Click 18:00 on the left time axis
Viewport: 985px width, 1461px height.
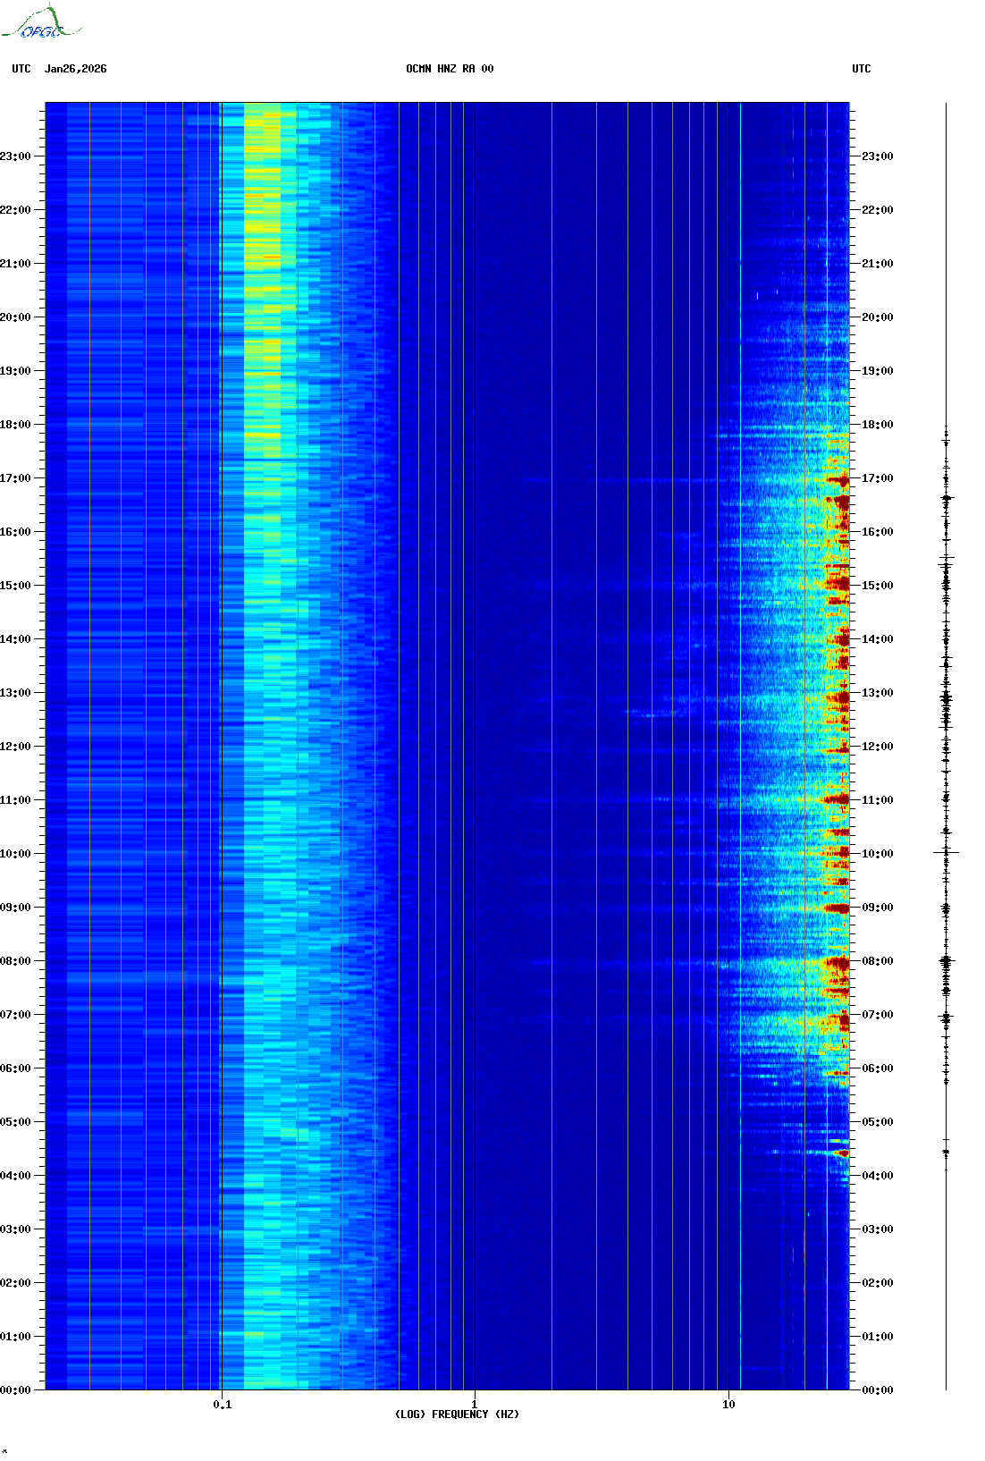pyautogui.click(x=15, y=425)
